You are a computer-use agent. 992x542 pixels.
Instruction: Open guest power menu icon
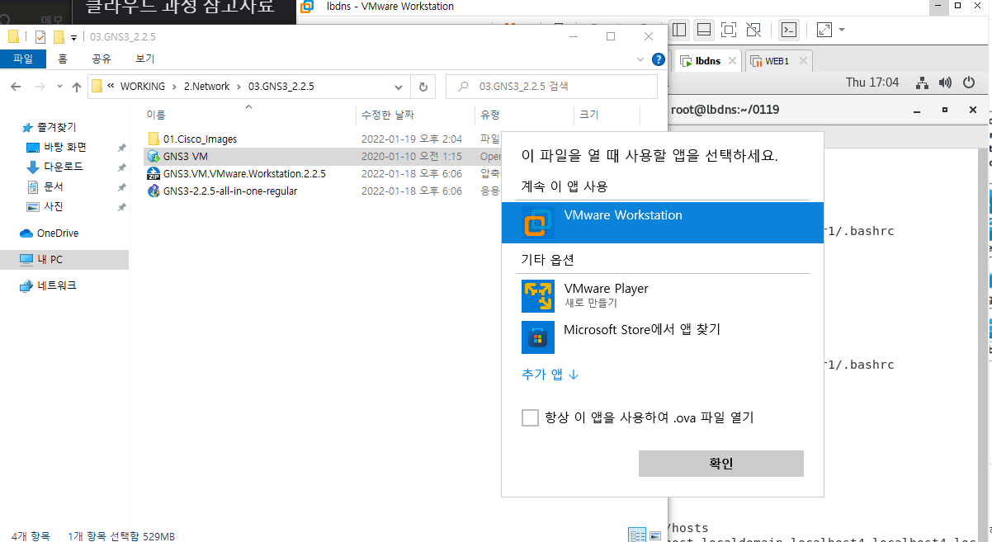pyautogui.click(x=967, y=82)
